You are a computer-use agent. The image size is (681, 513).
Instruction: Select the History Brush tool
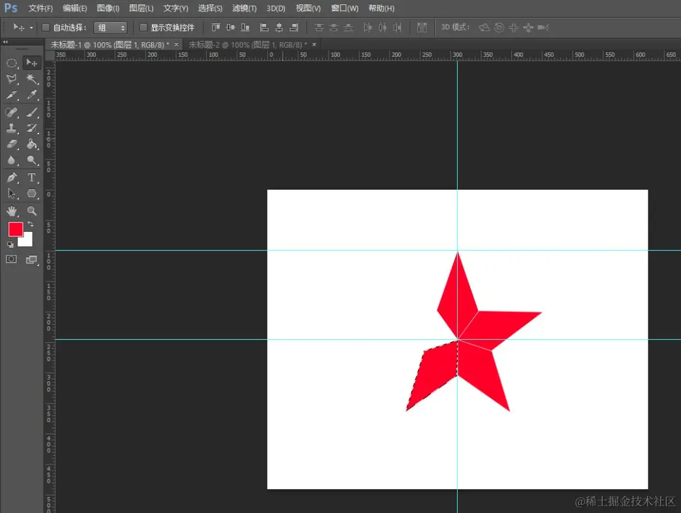coord(32,128)
